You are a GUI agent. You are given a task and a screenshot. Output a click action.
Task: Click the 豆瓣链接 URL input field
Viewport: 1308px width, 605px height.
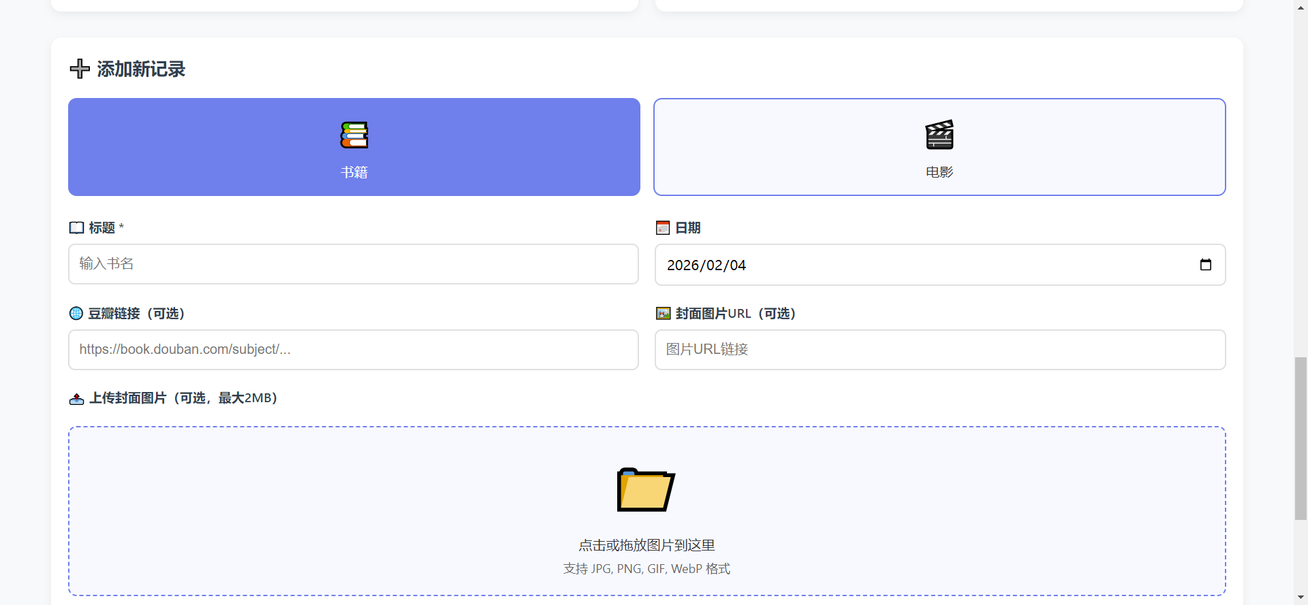[353, 350]
